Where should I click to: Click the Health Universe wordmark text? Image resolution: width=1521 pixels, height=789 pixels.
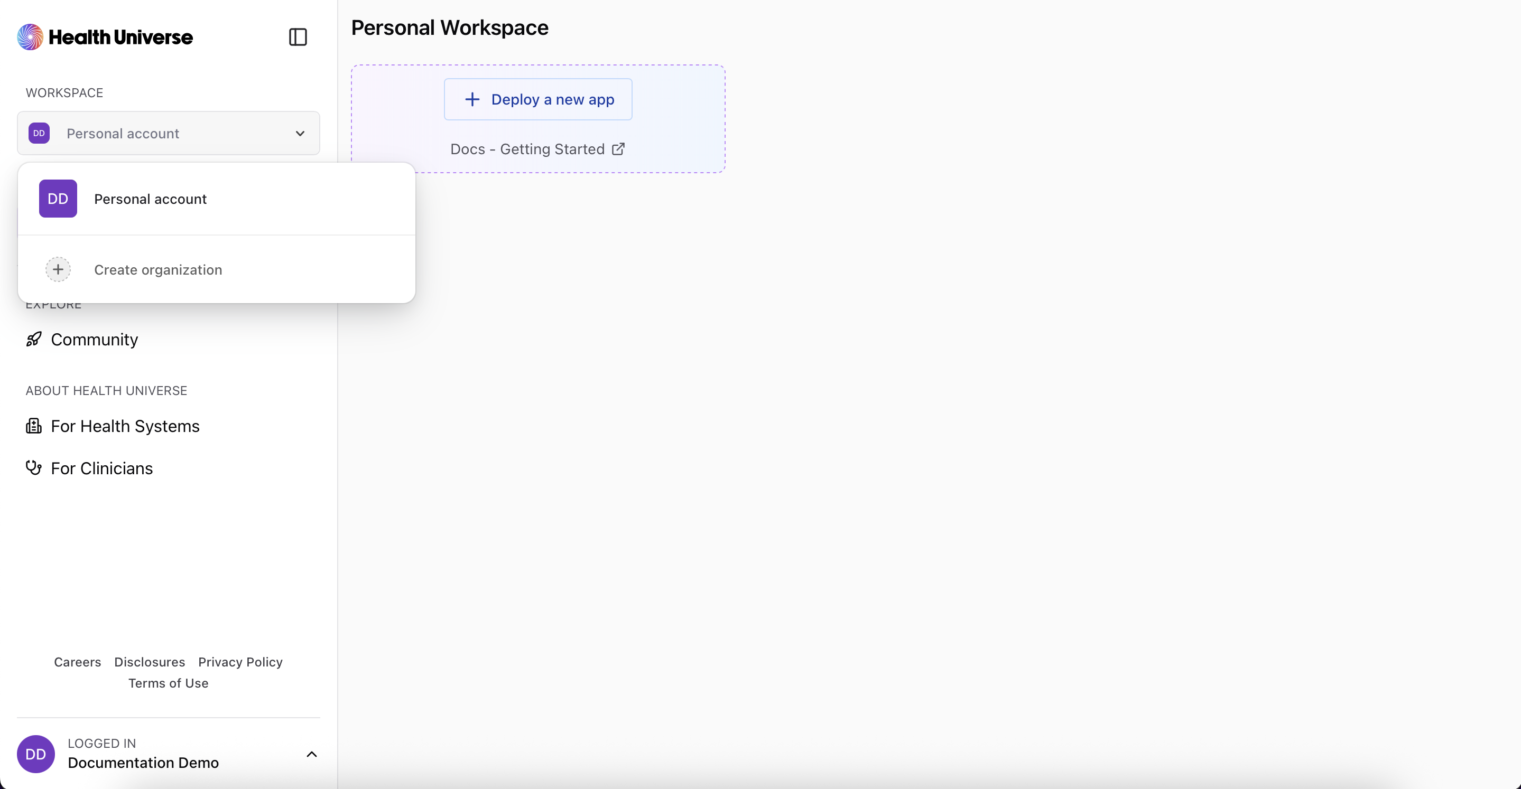click(120, 37)
